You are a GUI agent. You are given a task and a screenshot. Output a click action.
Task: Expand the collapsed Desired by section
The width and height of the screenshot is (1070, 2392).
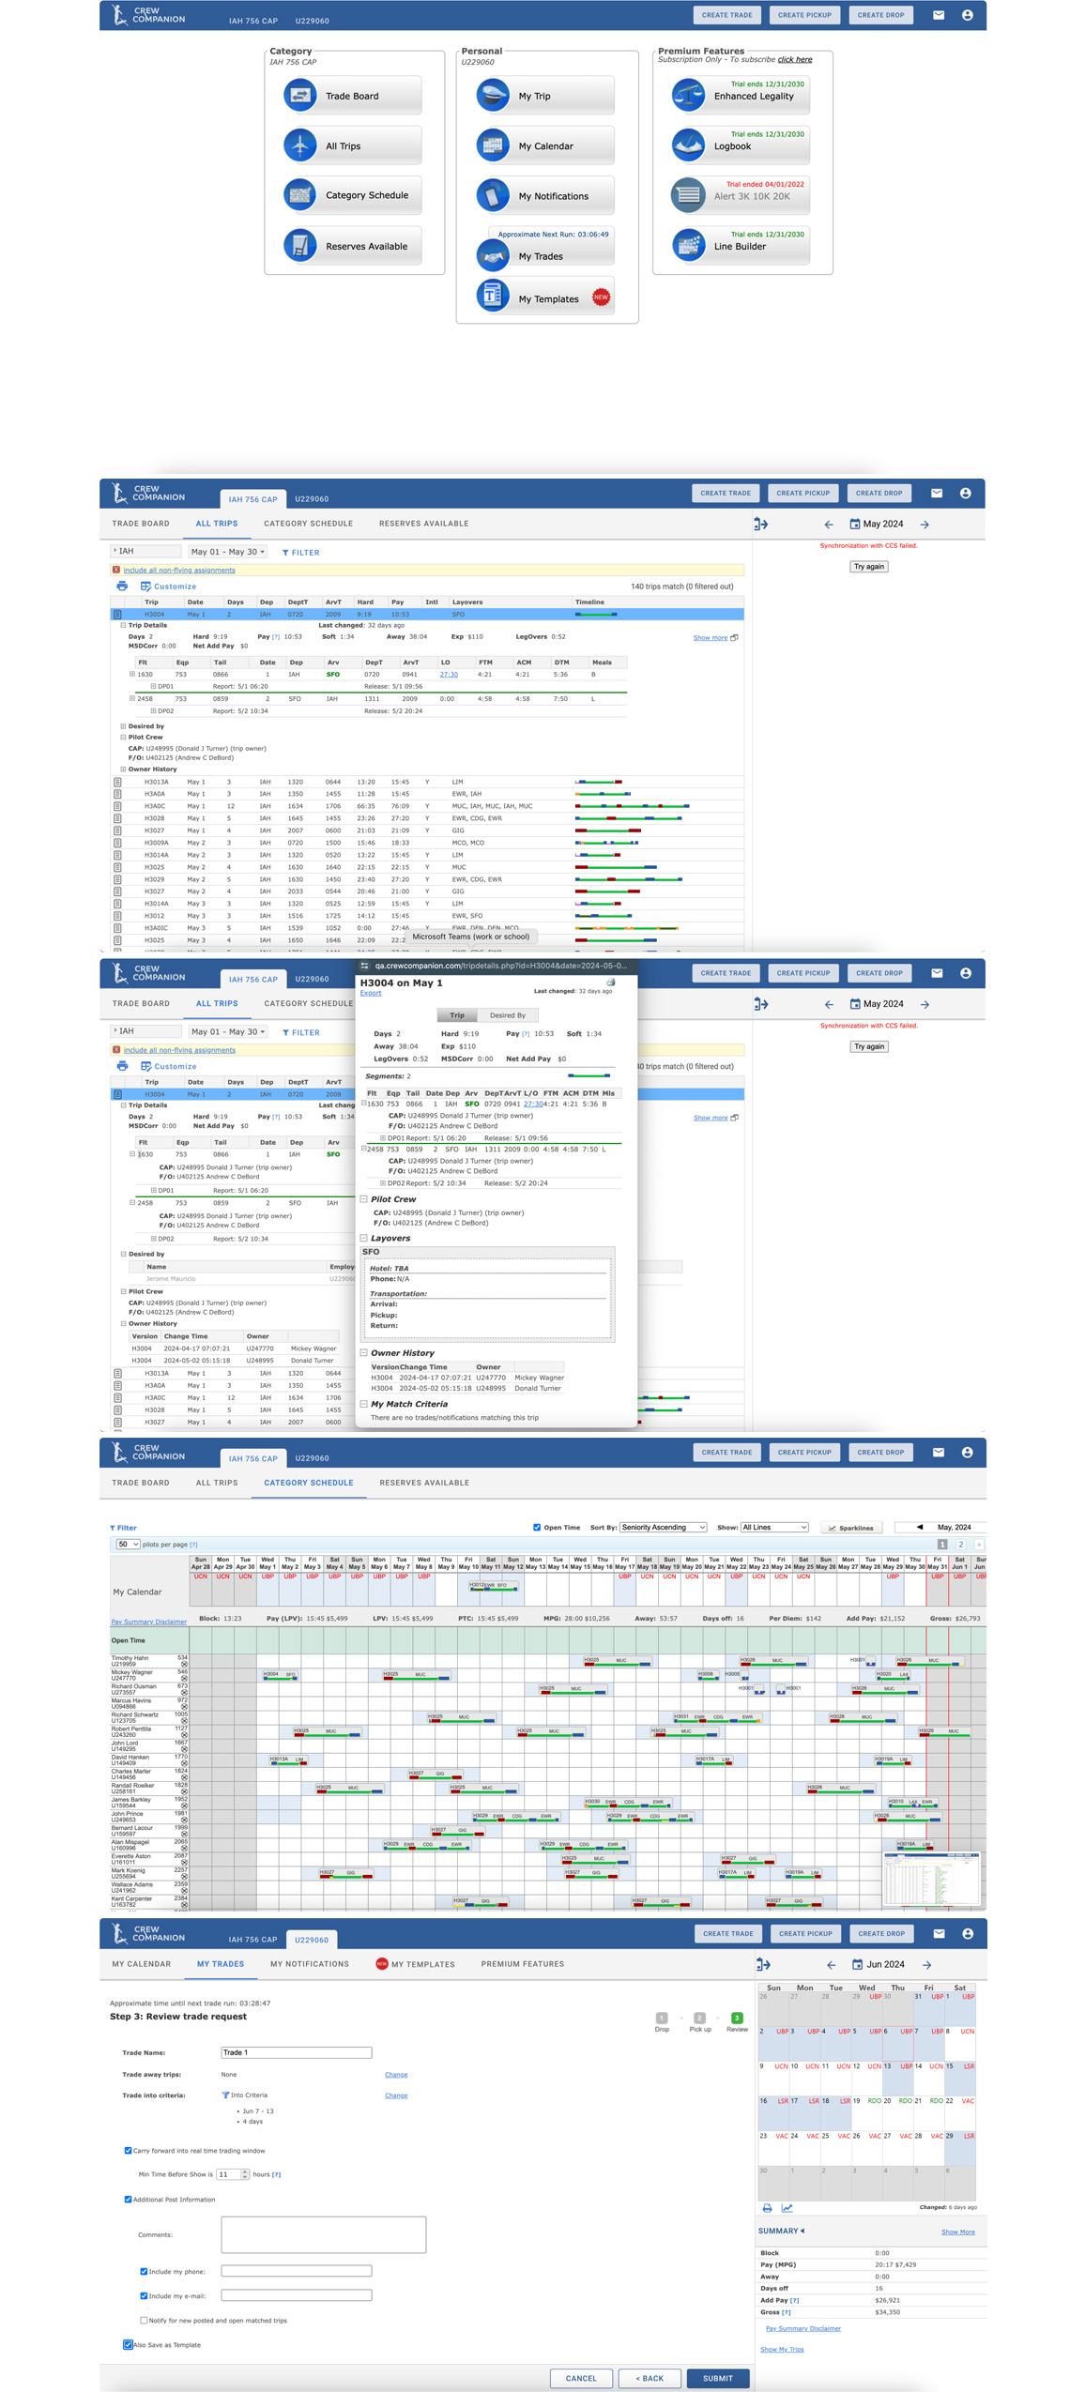click(x=123, y=725)
